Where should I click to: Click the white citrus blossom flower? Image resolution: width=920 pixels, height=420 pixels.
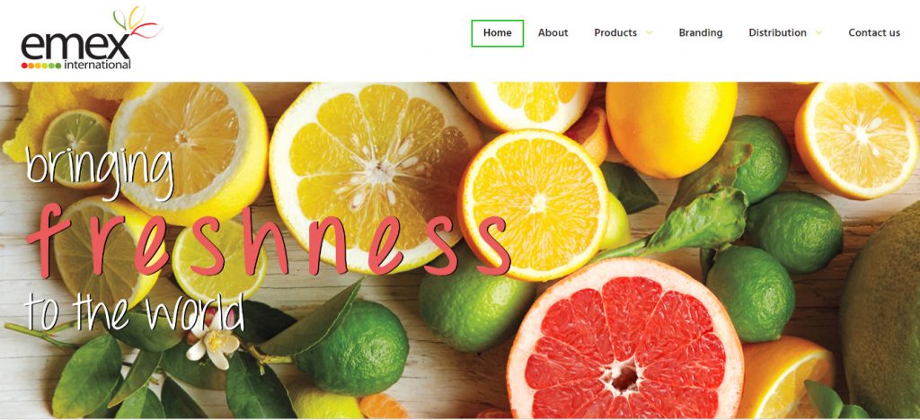pyautogui.click(x=212, y=345)
